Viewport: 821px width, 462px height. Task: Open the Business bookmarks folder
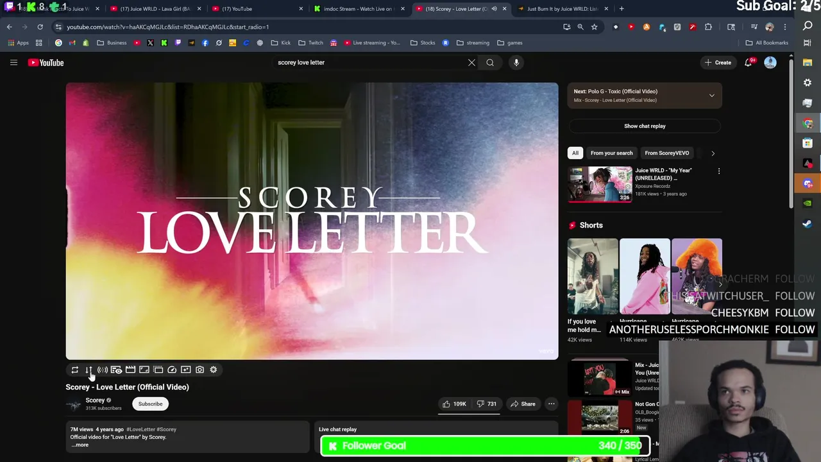pyautogui.click(x=112, y=43)
